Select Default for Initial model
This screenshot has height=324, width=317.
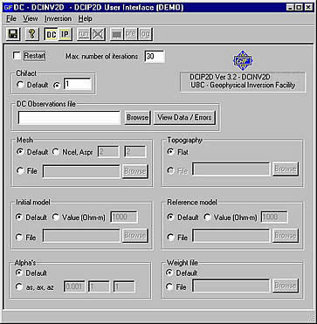pos(19,217)
